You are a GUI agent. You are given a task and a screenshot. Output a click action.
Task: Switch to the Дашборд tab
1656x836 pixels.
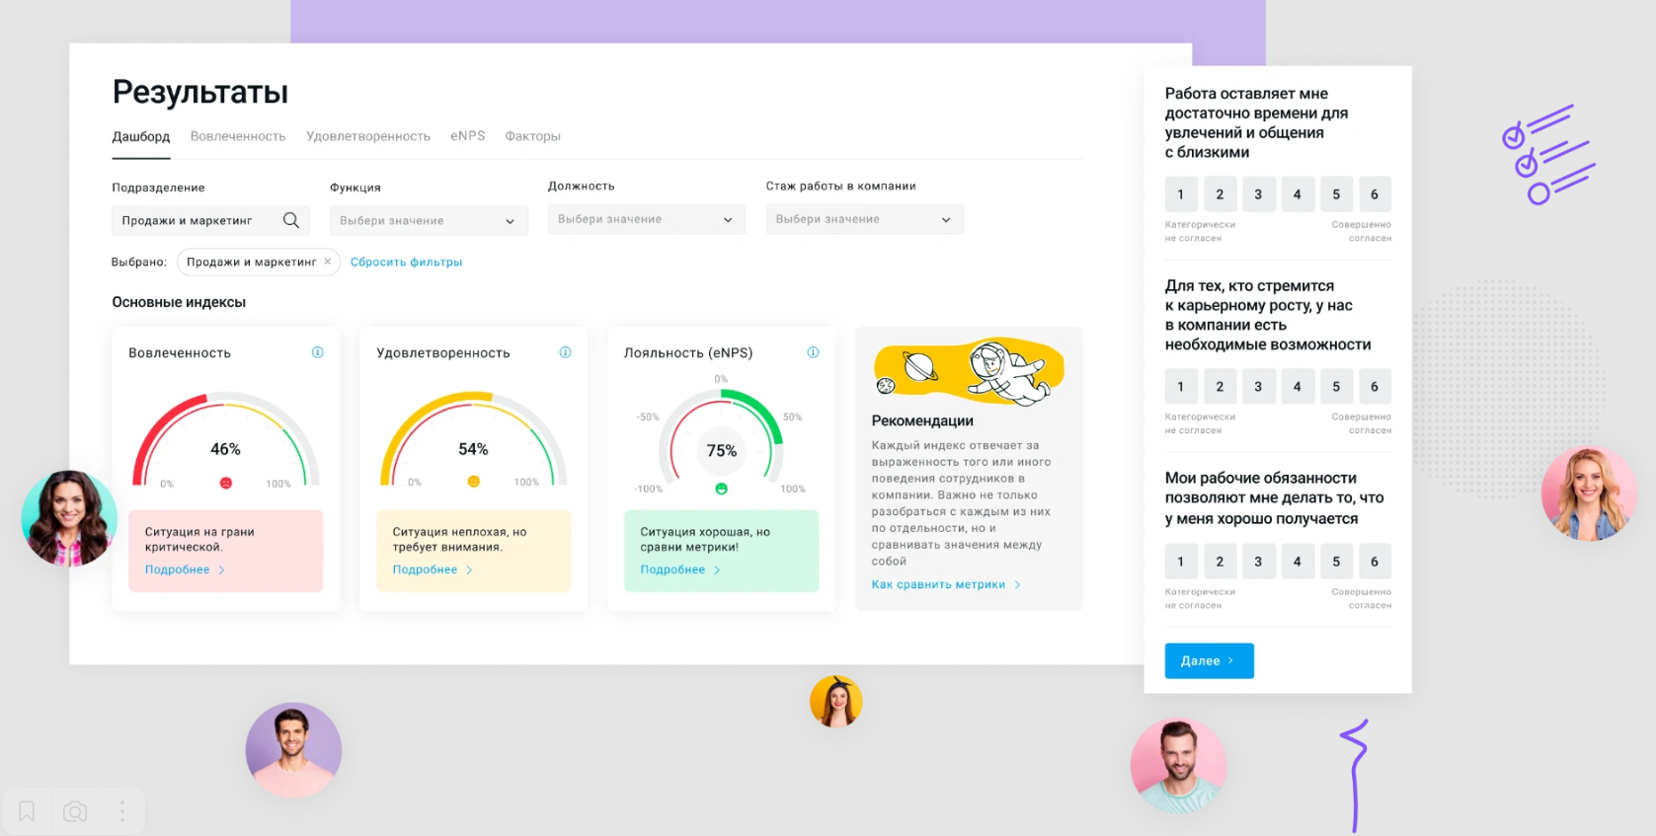pos(141,136)
